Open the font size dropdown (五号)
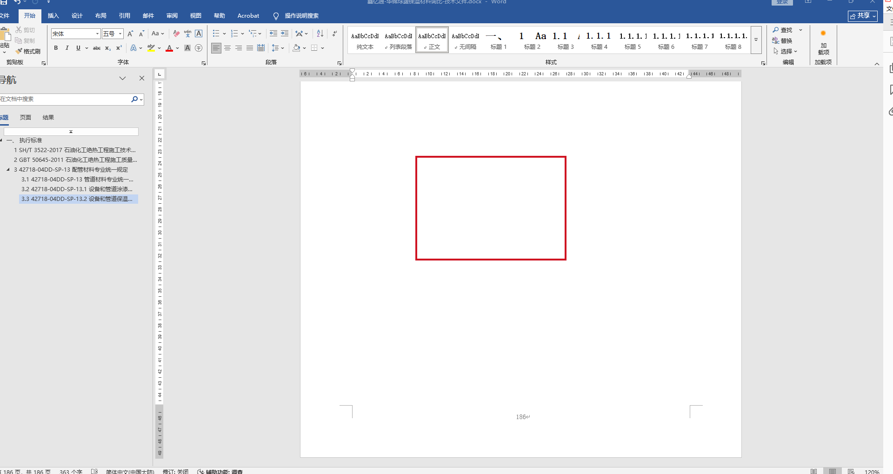893x474 pixels. coord(120,34)
